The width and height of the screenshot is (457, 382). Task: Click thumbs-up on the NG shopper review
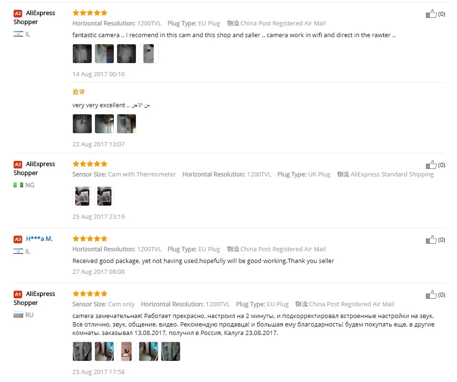pyautogui.click(x=431, y=165)
